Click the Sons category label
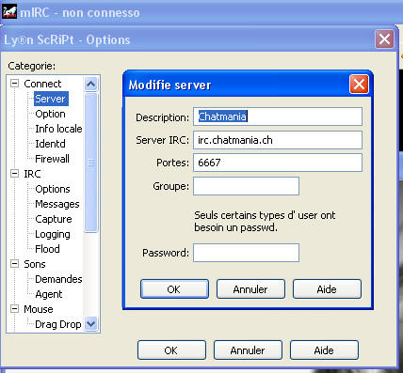Screen dimensions: 403x373 35,264
